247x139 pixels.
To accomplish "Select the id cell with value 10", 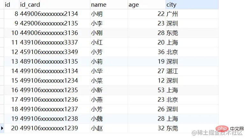I will tap(11, 33).
